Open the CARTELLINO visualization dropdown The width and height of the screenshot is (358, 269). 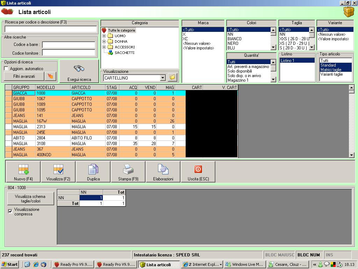click(x=163, y=78)
